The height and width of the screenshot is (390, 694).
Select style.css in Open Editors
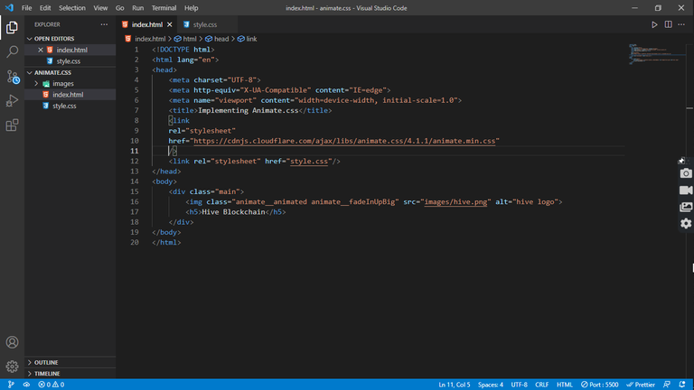(x=68, y=61)
